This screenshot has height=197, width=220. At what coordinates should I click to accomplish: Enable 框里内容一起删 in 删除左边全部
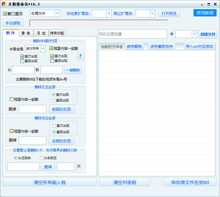(12, 99)
